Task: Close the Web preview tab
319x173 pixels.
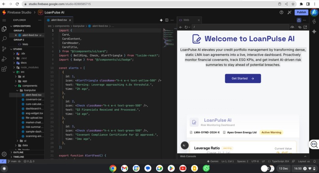Action: (x=199, y=20)
